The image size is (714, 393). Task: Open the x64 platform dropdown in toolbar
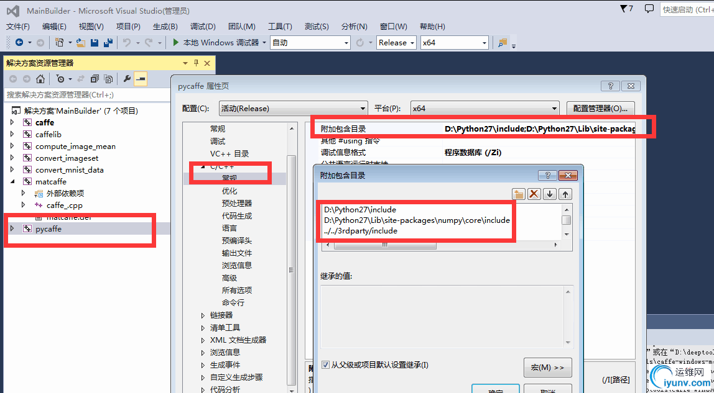coord(454,43)
